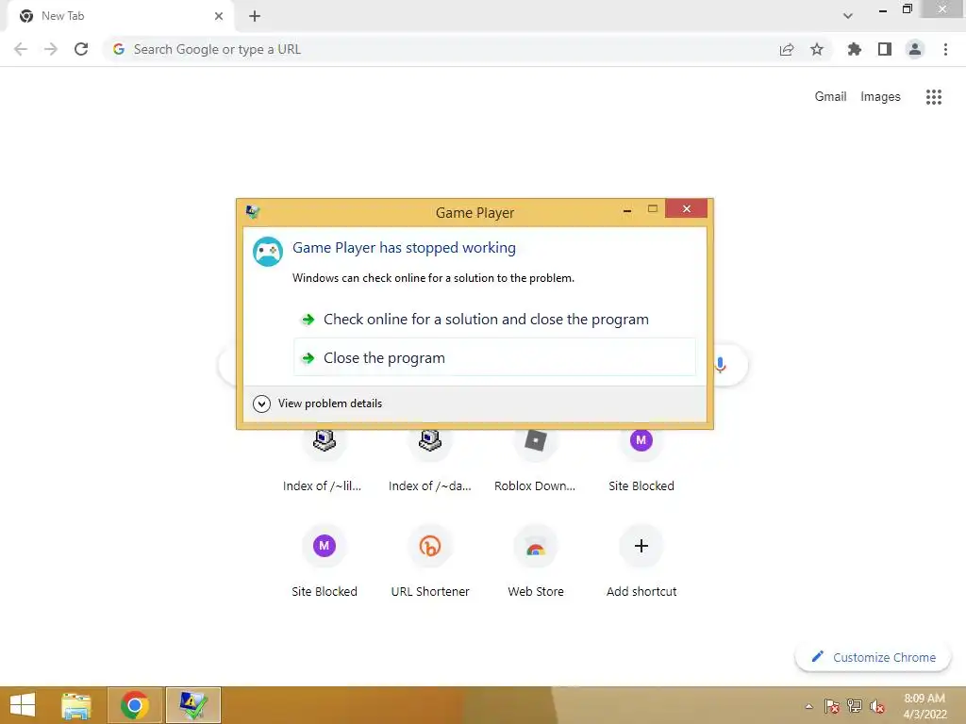This screenshot has width=966, height=724.
Task: Click Chrome icon in taskbar
Action: tap(135, 705)
